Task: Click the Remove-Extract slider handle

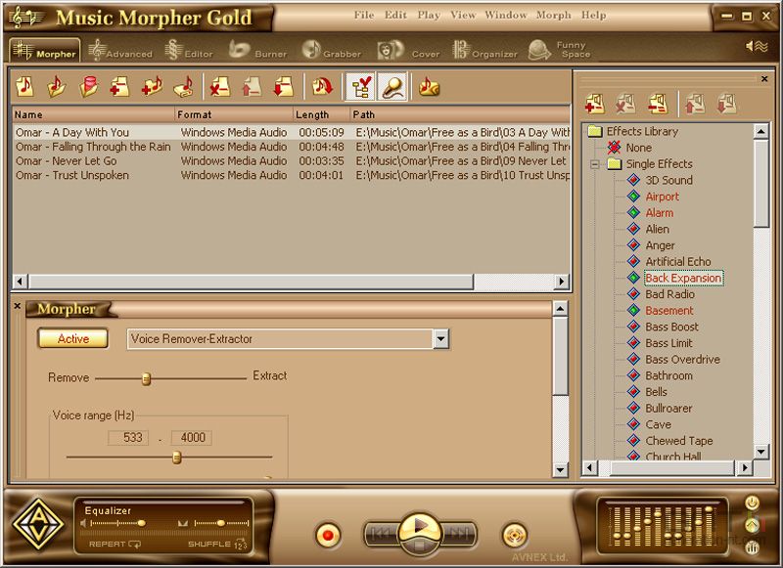Action: [146, 379]
